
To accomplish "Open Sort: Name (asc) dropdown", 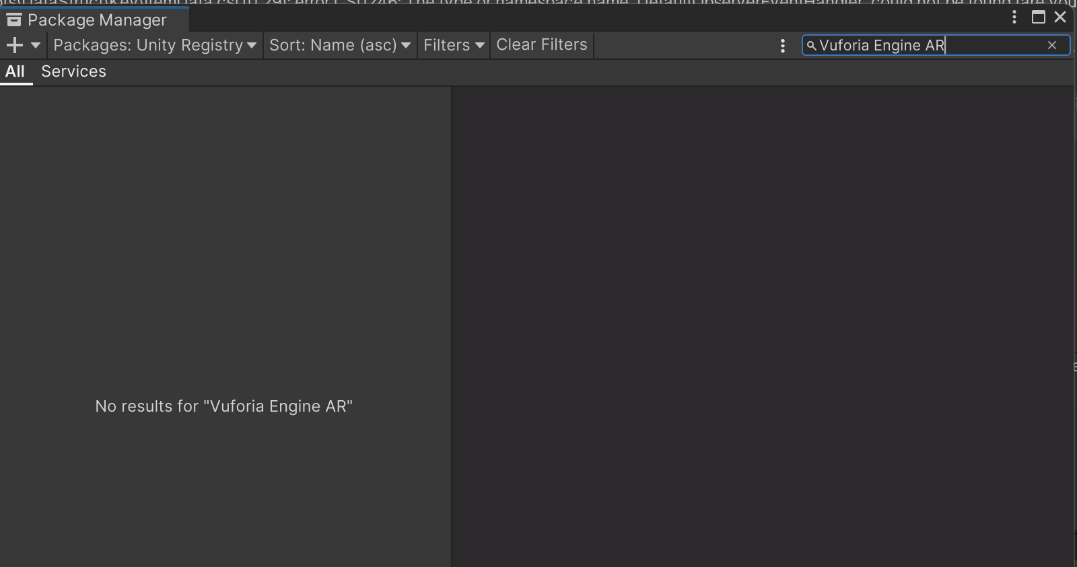I will (340, 45).
